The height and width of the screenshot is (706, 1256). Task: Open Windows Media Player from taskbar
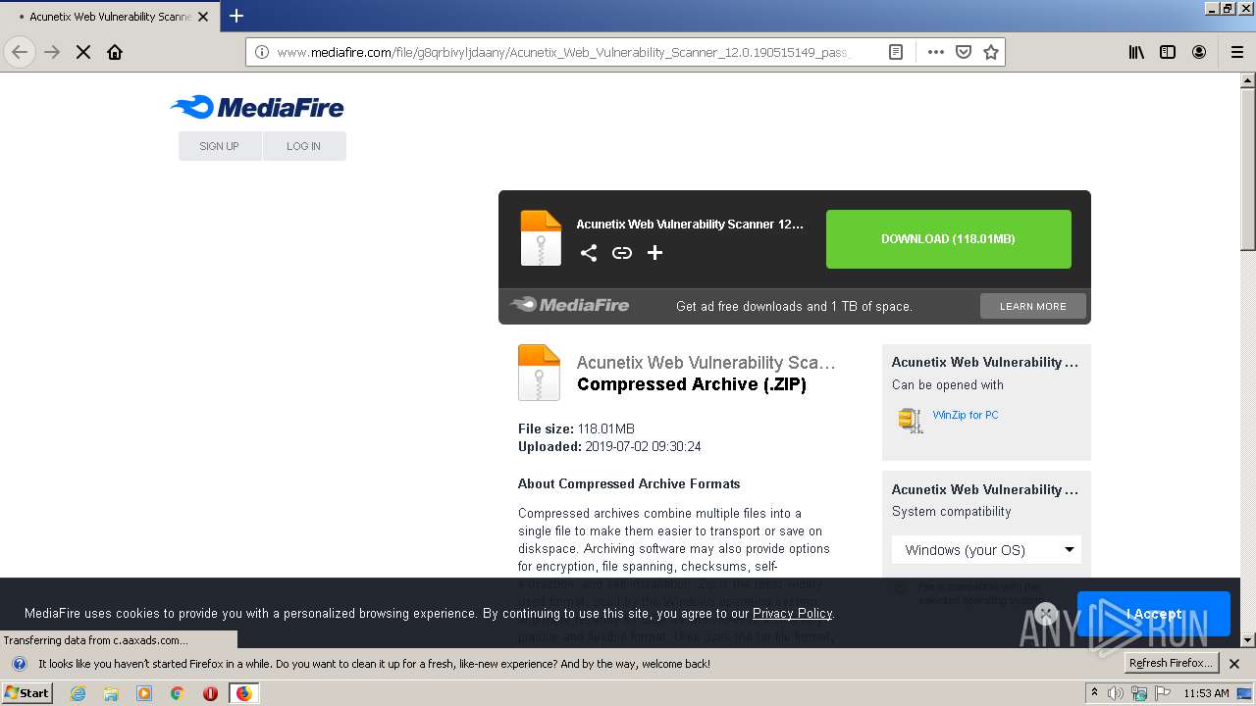click(144, 693)
